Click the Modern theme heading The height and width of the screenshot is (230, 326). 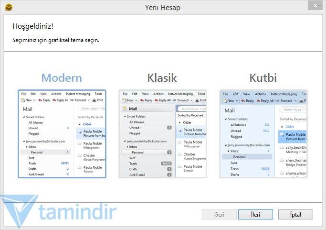tap(62, 78)
